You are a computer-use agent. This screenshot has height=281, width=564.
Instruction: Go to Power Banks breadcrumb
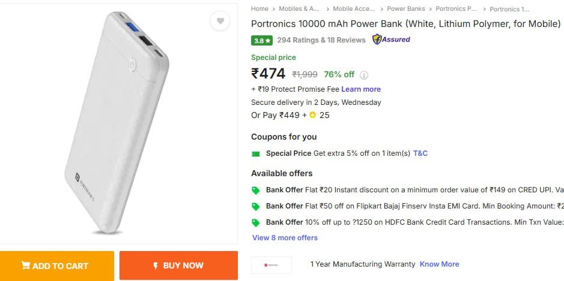(405, 9)
